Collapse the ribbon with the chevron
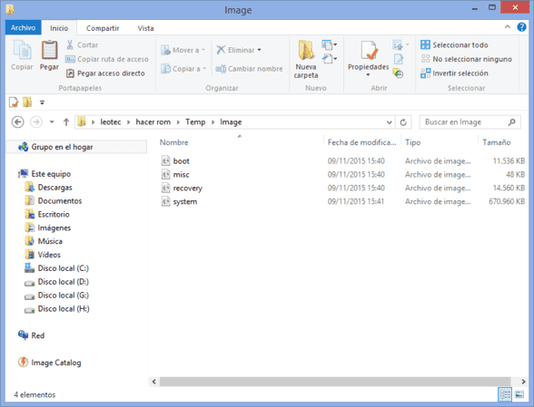Image resolution: width=534 pixels, height=407 pixels. point(508,27)
